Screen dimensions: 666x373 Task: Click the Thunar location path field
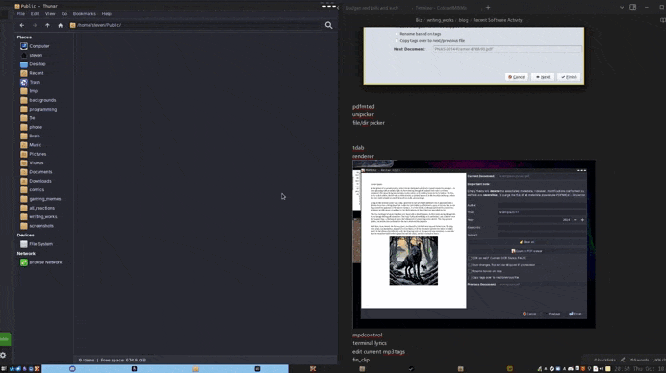pos(195,25)
